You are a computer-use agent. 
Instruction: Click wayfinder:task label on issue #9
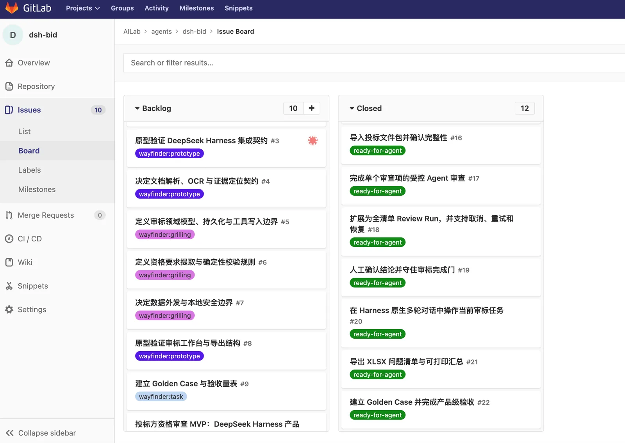point(161,397)
